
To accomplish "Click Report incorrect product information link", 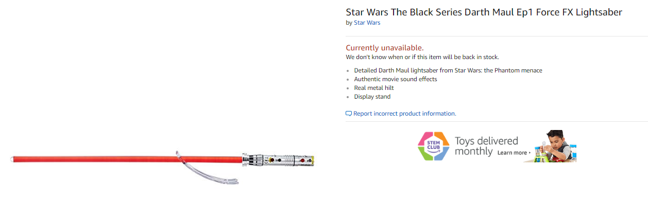I will 404,114.
